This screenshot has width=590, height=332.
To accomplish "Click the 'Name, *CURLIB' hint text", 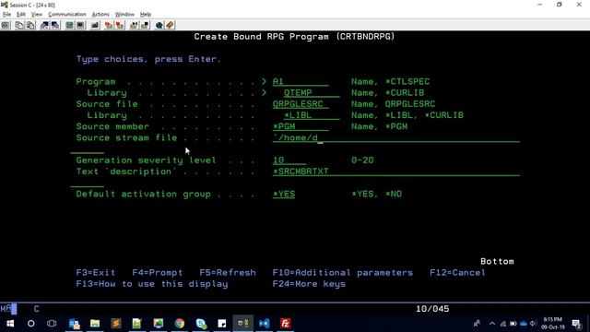I will click(x=387, y=93).
